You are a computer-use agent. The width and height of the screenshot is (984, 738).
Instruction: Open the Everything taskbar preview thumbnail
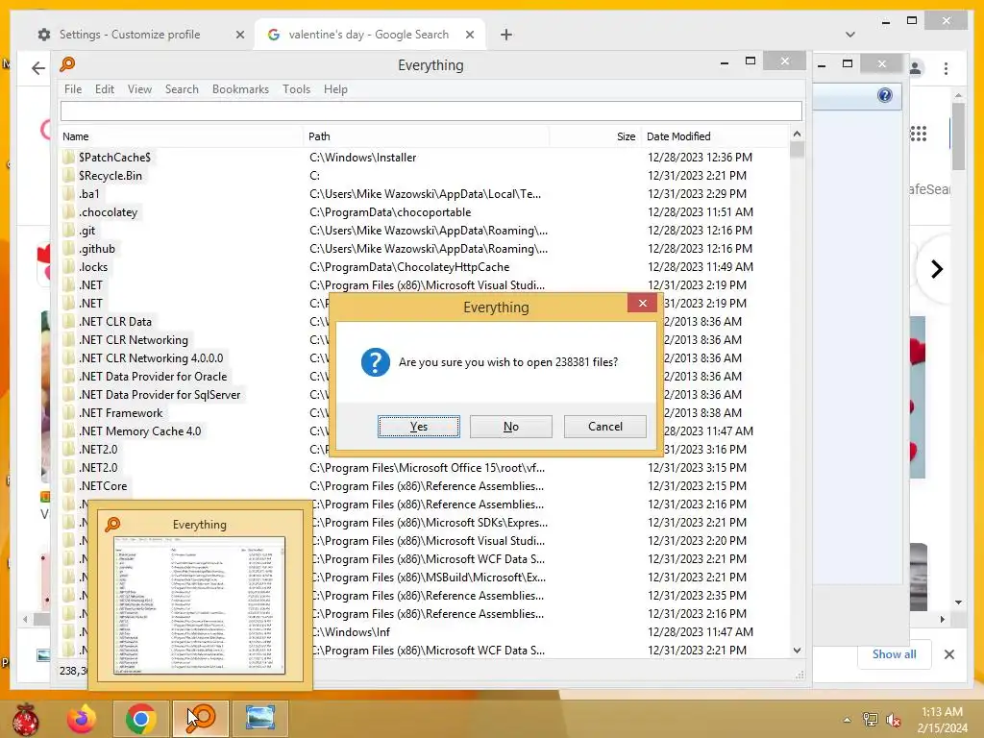(x=200, y=604)
